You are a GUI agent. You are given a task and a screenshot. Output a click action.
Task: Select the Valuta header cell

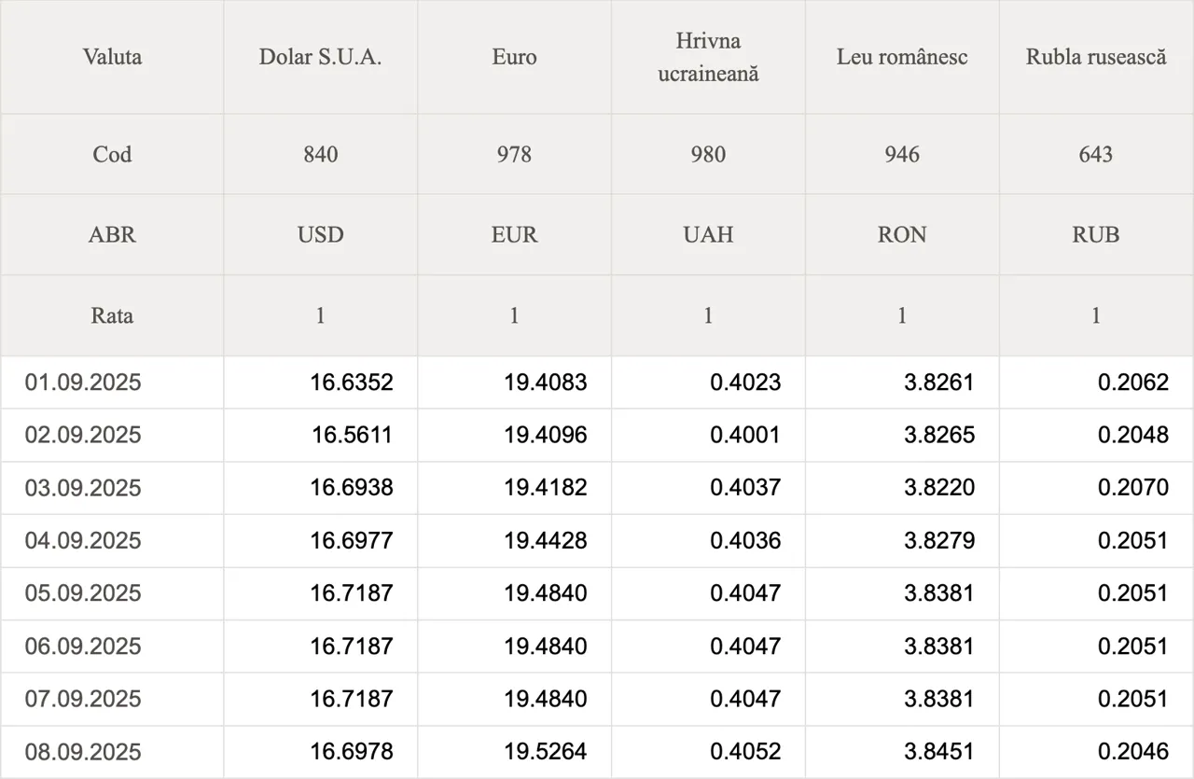pyautogui.click(x=112, y=57)
